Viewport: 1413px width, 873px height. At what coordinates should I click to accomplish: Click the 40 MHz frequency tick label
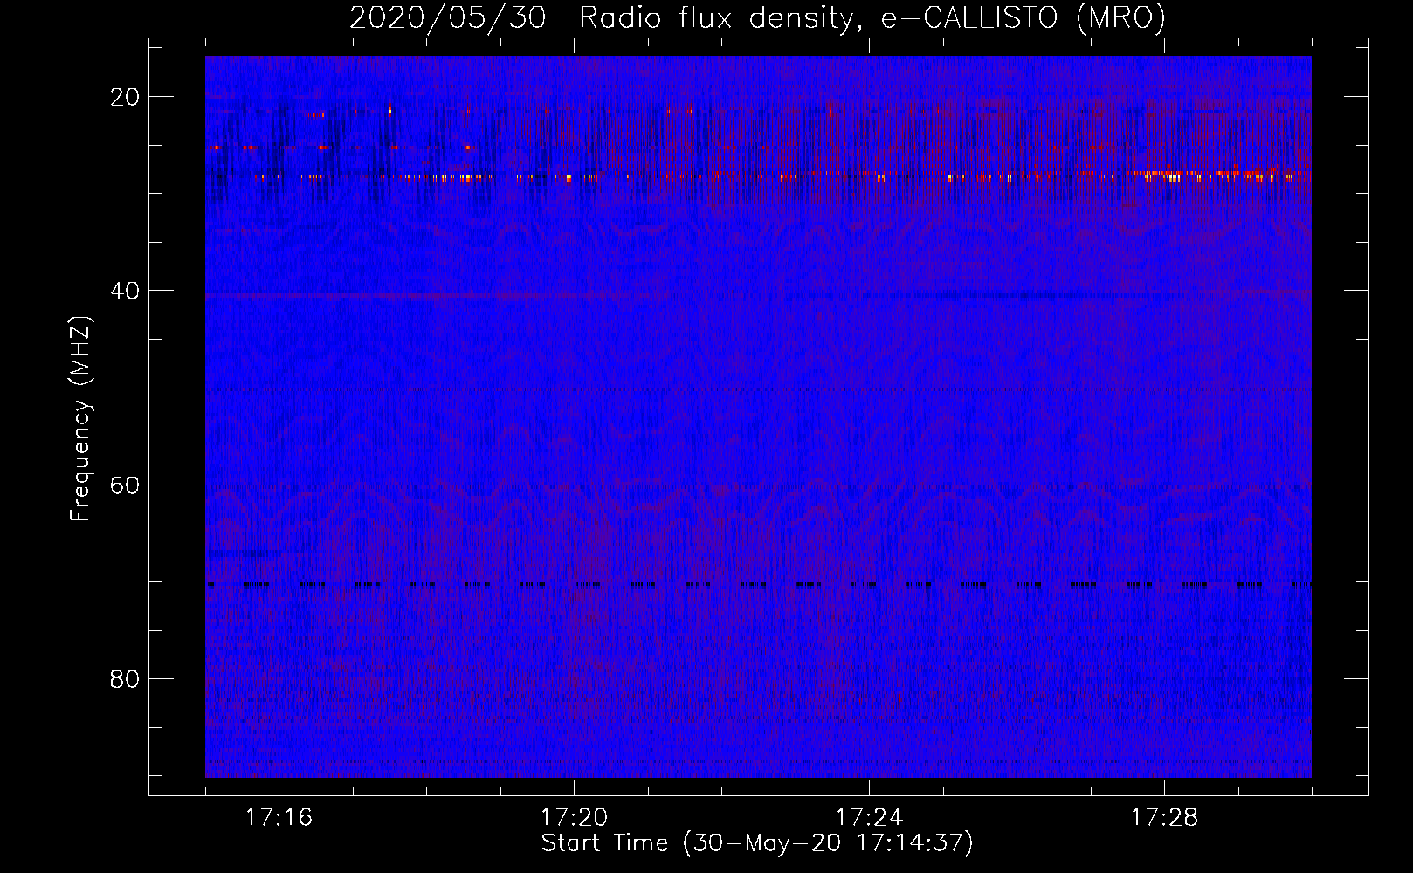(125, 291)
